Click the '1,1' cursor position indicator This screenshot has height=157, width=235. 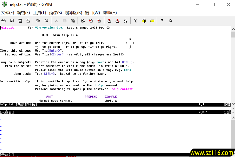(201, 105)
